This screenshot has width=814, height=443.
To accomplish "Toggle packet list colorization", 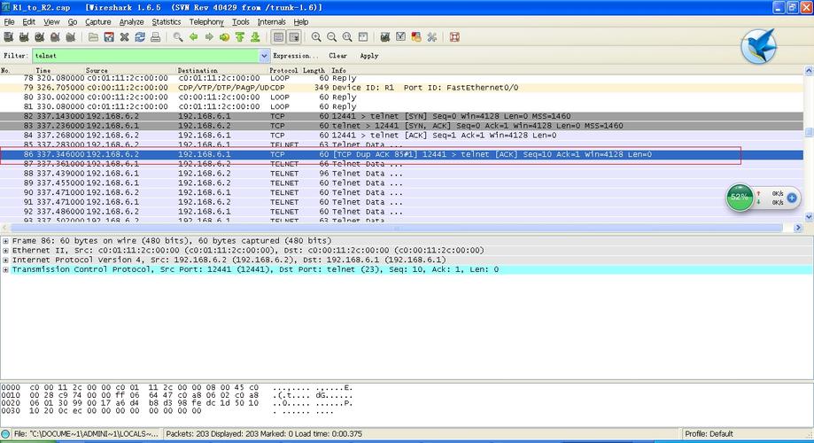I will [x=279, y=37].
